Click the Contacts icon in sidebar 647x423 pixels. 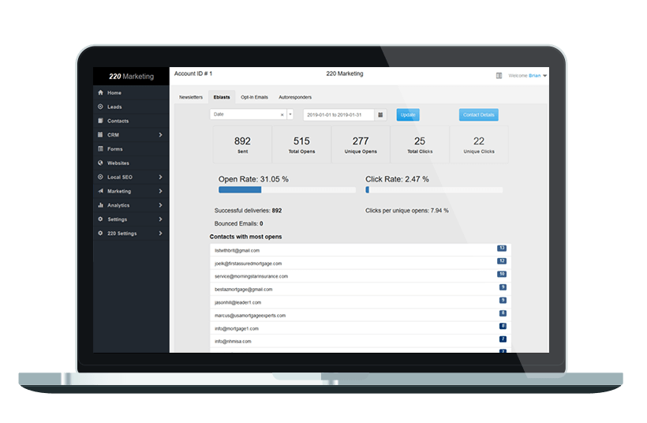(100, 121)
